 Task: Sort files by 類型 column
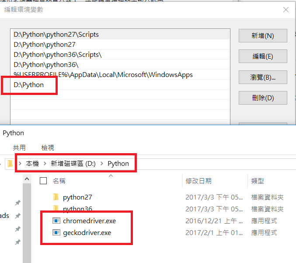[x=258, y=181]
